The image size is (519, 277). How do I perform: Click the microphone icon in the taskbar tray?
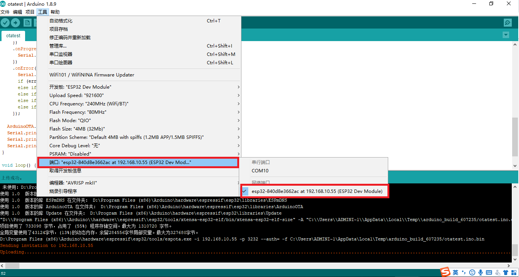(x=481, y=272)
